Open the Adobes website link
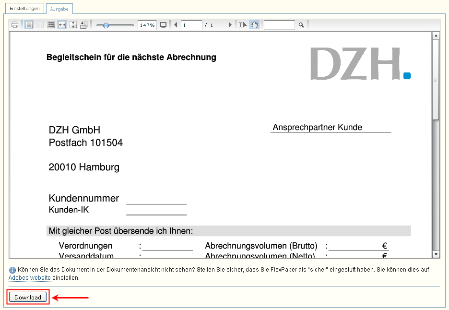The height and width of the screenshot is (310, 449). point(29,278)
